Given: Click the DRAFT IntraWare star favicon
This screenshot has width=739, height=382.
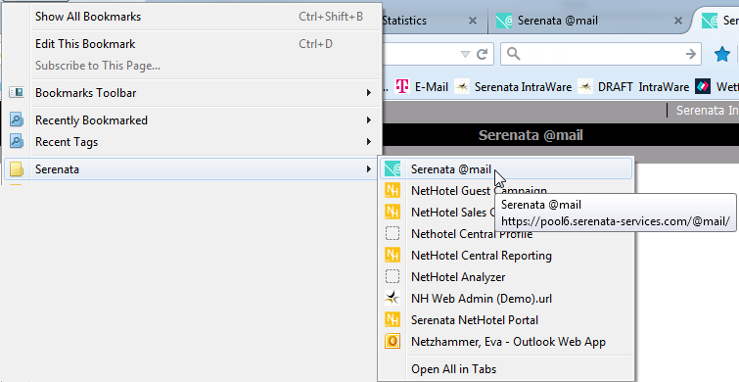Looking at the screenshot, I should 585,87.
